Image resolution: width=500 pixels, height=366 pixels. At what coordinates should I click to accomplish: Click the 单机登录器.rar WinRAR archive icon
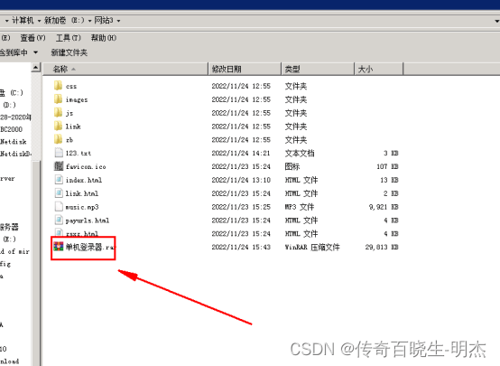(59, 246)
